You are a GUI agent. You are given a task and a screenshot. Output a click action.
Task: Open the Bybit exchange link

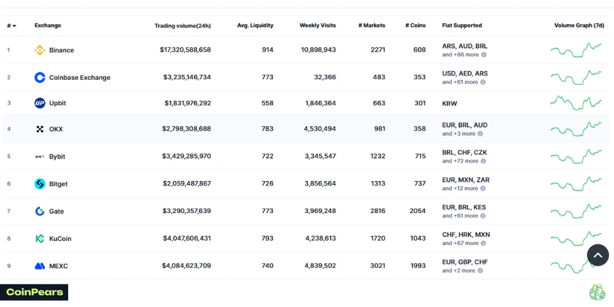point(57,157)
